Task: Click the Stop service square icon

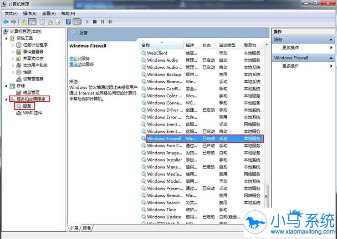Action: [95, 22]
